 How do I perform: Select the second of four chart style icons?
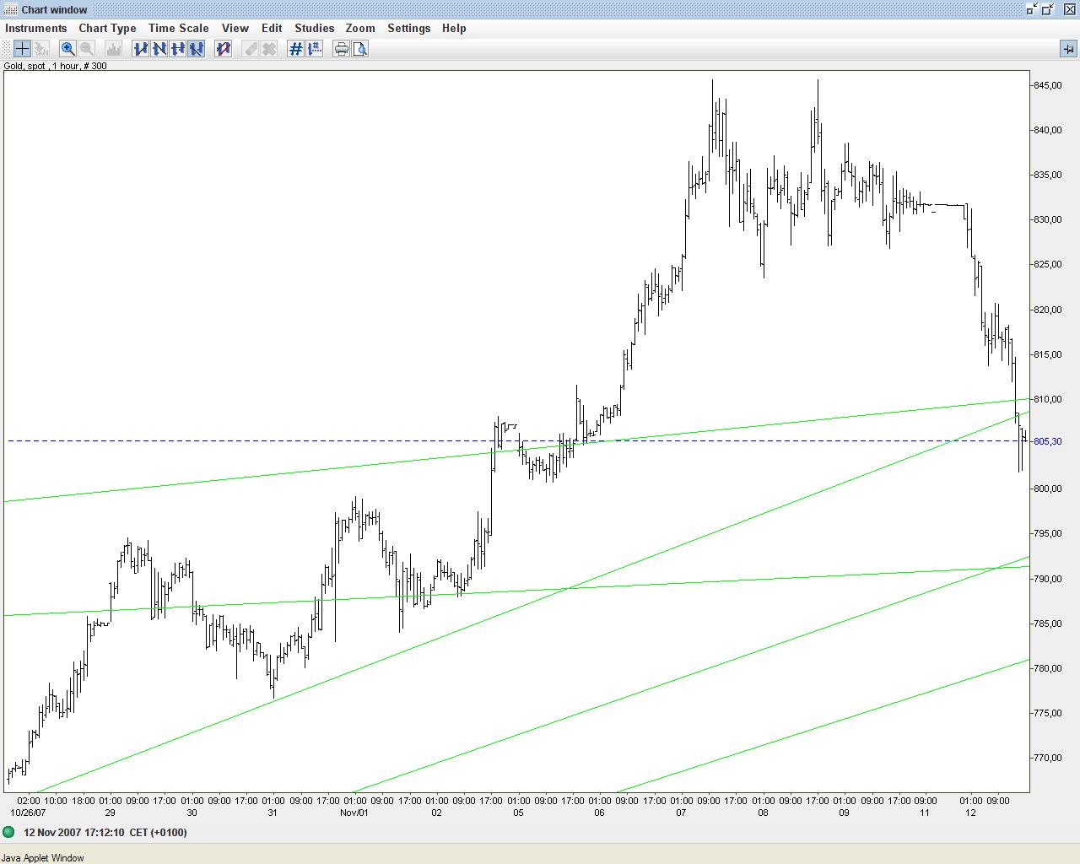[159, 49]
